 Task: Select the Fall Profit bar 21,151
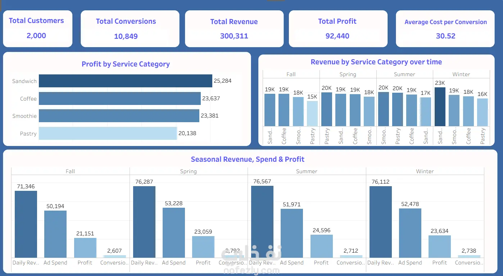(x=85, y=248)
